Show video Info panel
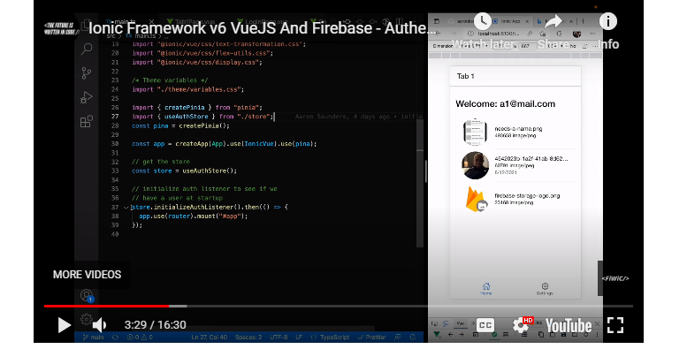 tap(607, 31)
